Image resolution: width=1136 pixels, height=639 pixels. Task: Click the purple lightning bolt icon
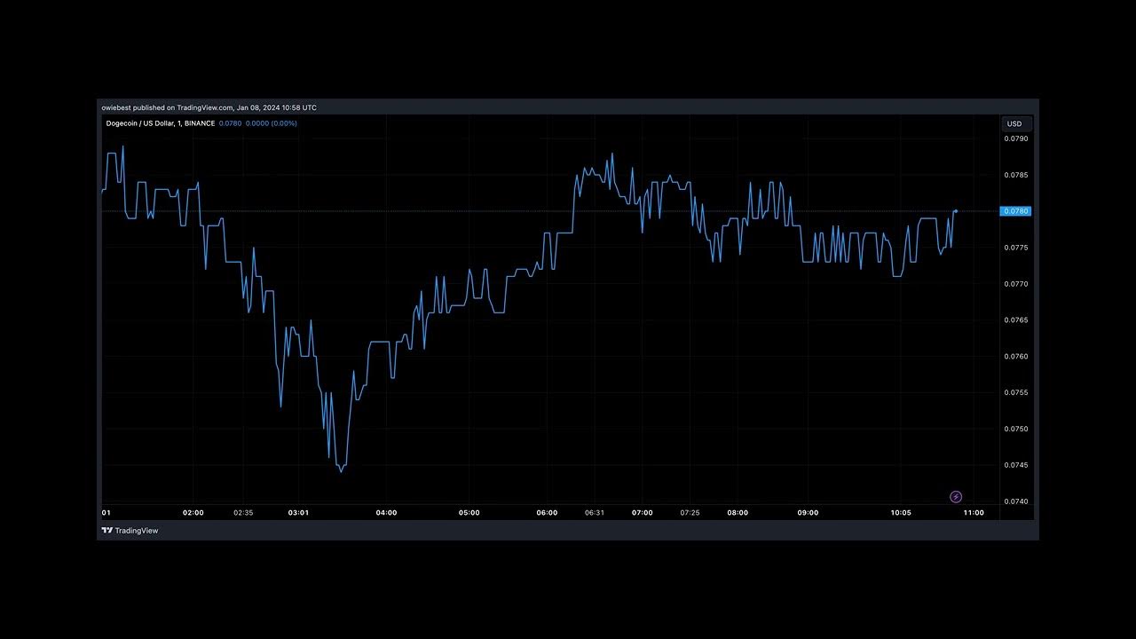[956, 497]
